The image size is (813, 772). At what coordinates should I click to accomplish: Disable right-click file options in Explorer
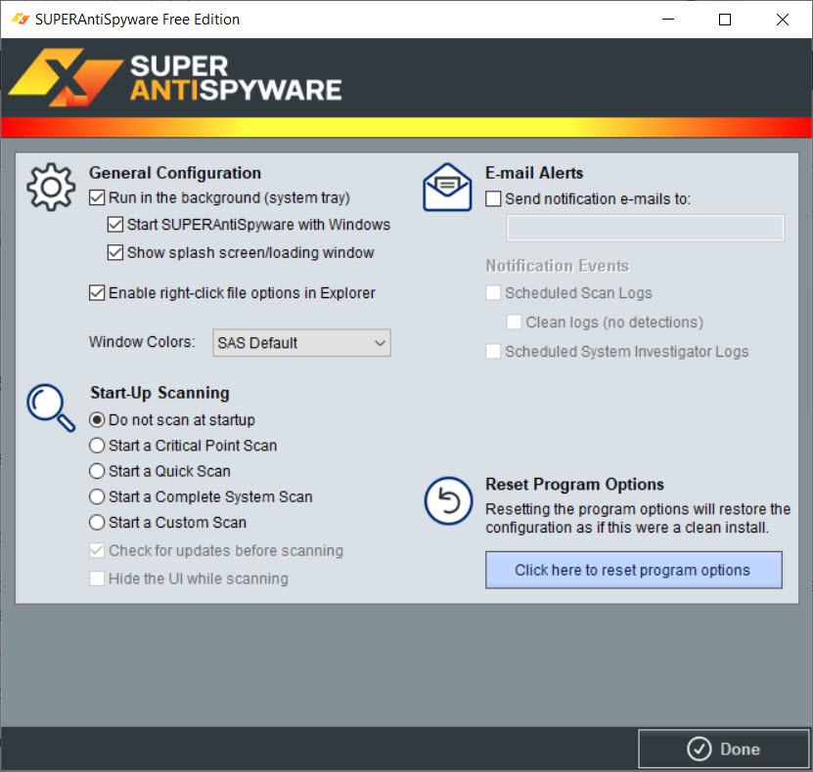pos(97,293)
